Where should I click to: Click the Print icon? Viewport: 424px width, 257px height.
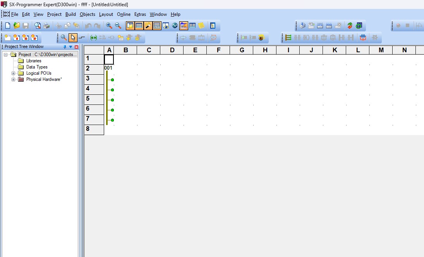click(46, 26)
